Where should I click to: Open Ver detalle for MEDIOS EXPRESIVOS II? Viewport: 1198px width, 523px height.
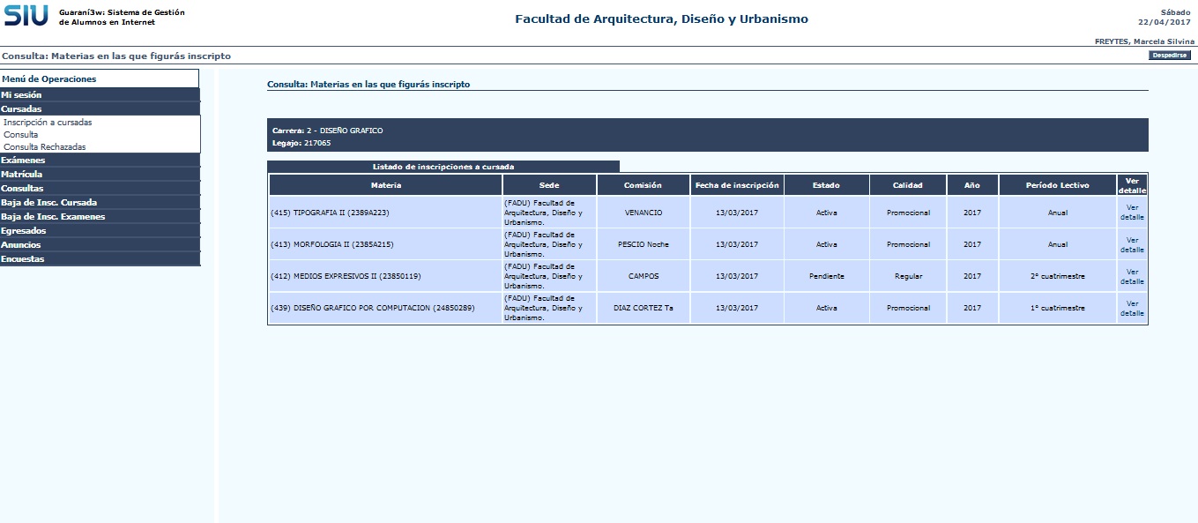(1132, 276)
